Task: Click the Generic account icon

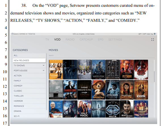Action: point(12,34)
